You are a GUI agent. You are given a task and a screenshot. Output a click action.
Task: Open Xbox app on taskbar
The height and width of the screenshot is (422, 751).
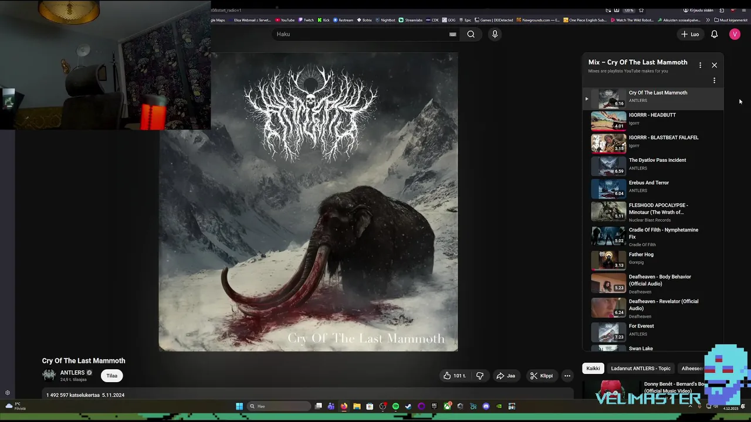[x=447, y=406]
